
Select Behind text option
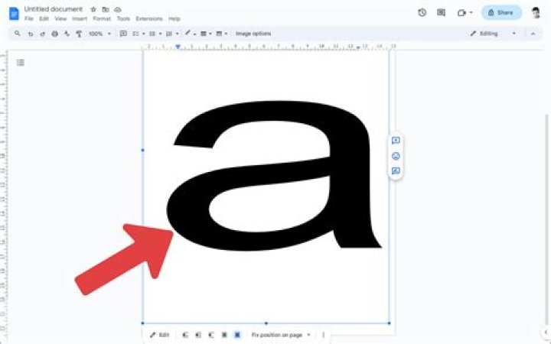tap(224, 335)
